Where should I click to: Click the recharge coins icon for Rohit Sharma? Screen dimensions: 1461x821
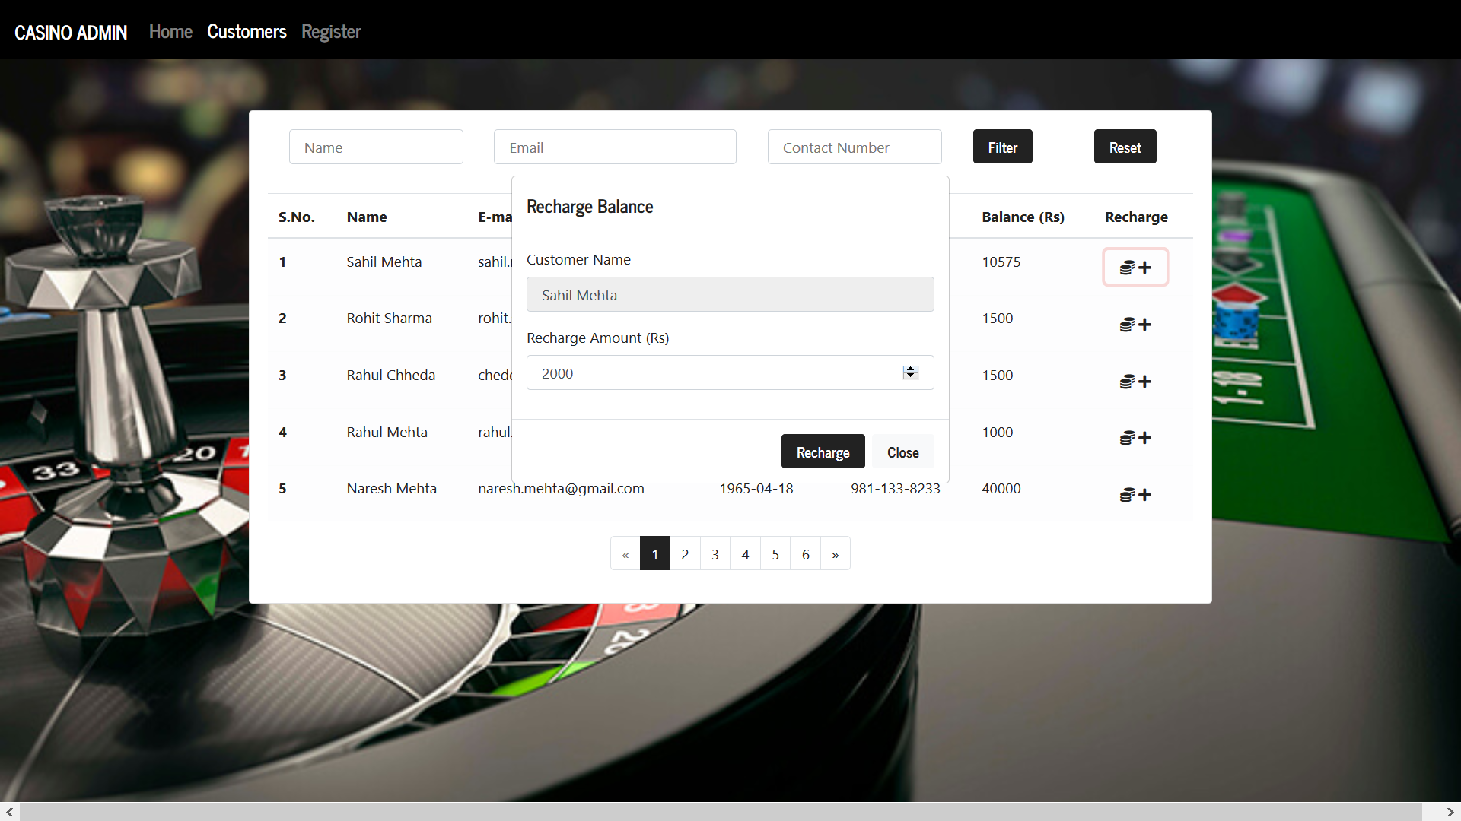[x=1134, y=324]
